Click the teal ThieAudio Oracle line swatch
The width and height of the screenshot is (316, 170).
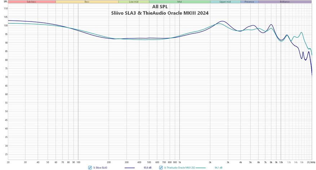pyautogui.click(x=201, y=167)
